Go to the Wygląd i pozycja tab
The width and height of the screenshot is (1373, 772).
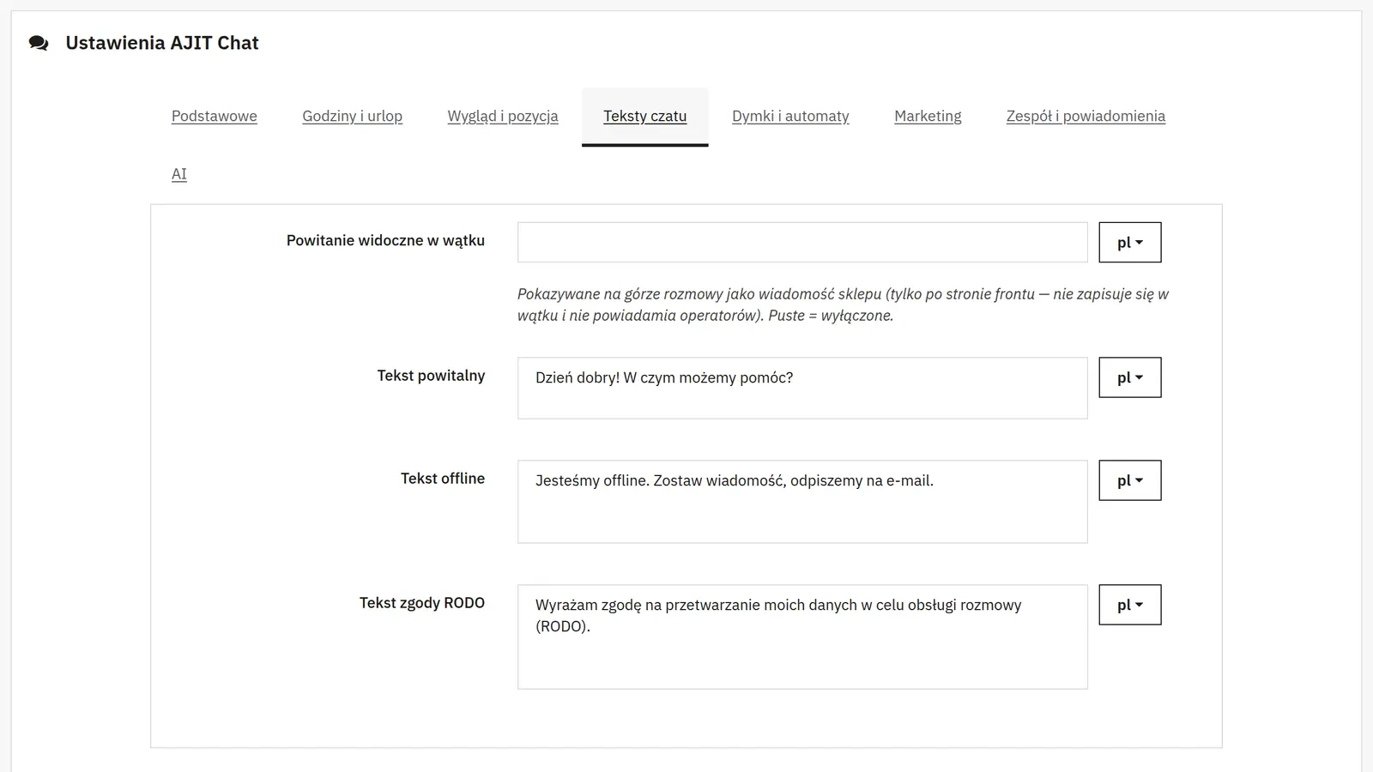tap(503, 116)
